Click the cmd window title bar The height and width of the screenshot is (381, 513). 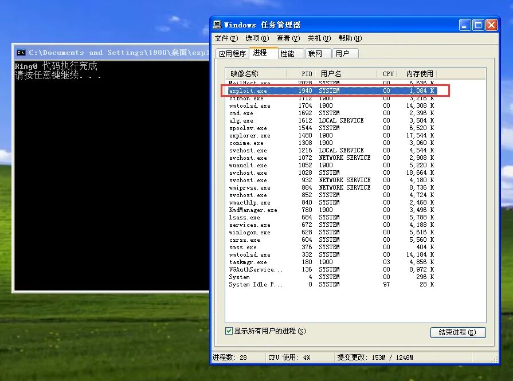tap(111, 52)
